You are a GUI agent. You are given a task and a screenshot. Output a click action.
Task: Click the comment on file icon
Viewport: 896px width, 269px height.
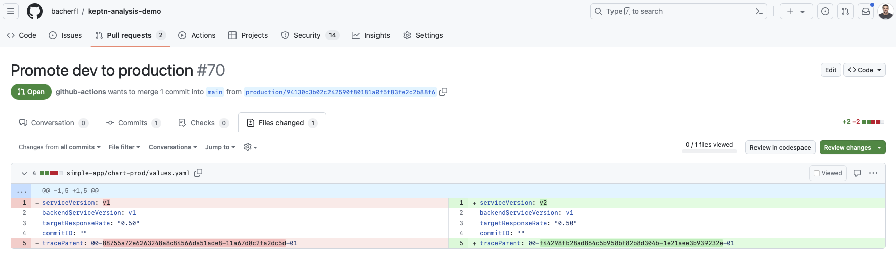[x=857, y=173]
